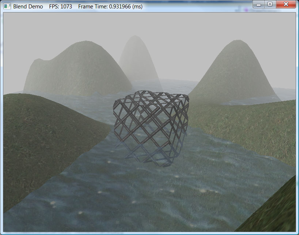The width and height of the screenshot is (299, 235).
Task: Click the 'Blend Demo' title text
Action: click(x=28, y=7)
